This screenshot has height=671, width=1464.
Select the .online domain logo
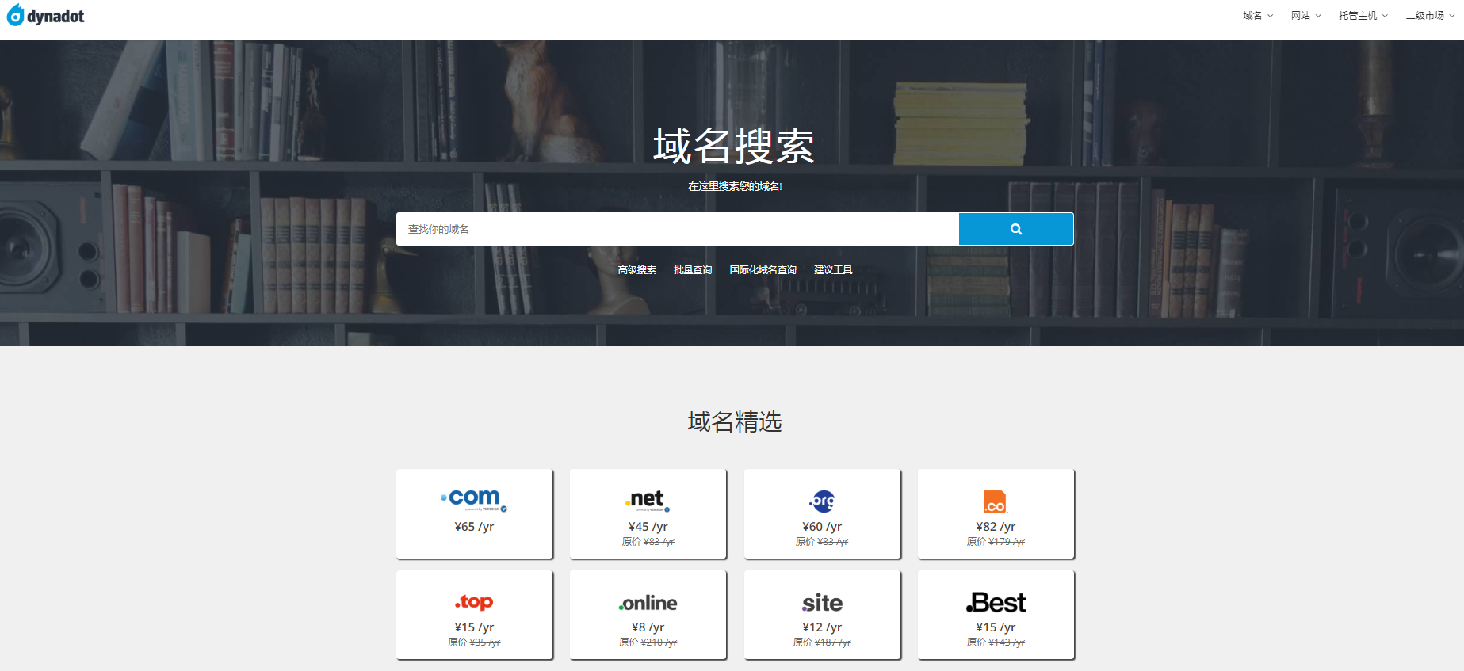(648, 604)
